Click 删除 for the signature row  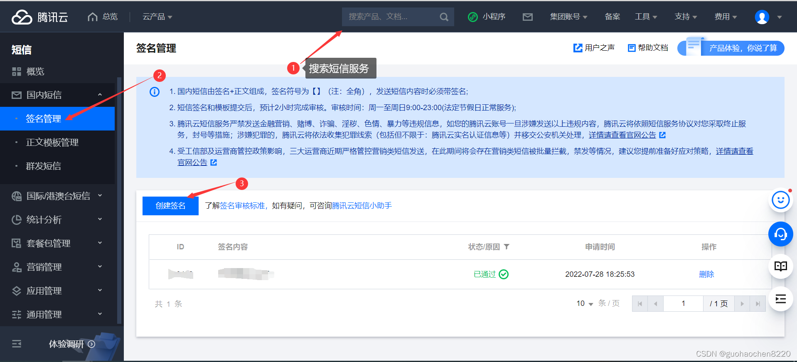pyautogui.click(x=706, y=274)
